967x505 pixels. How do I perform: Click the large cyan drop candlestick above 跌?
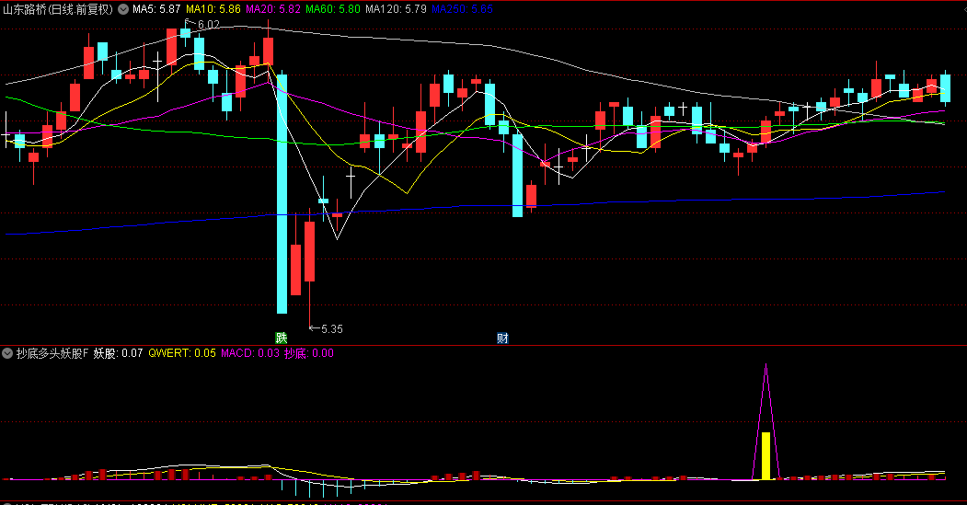pyautogui.click(x=282, y=193)
